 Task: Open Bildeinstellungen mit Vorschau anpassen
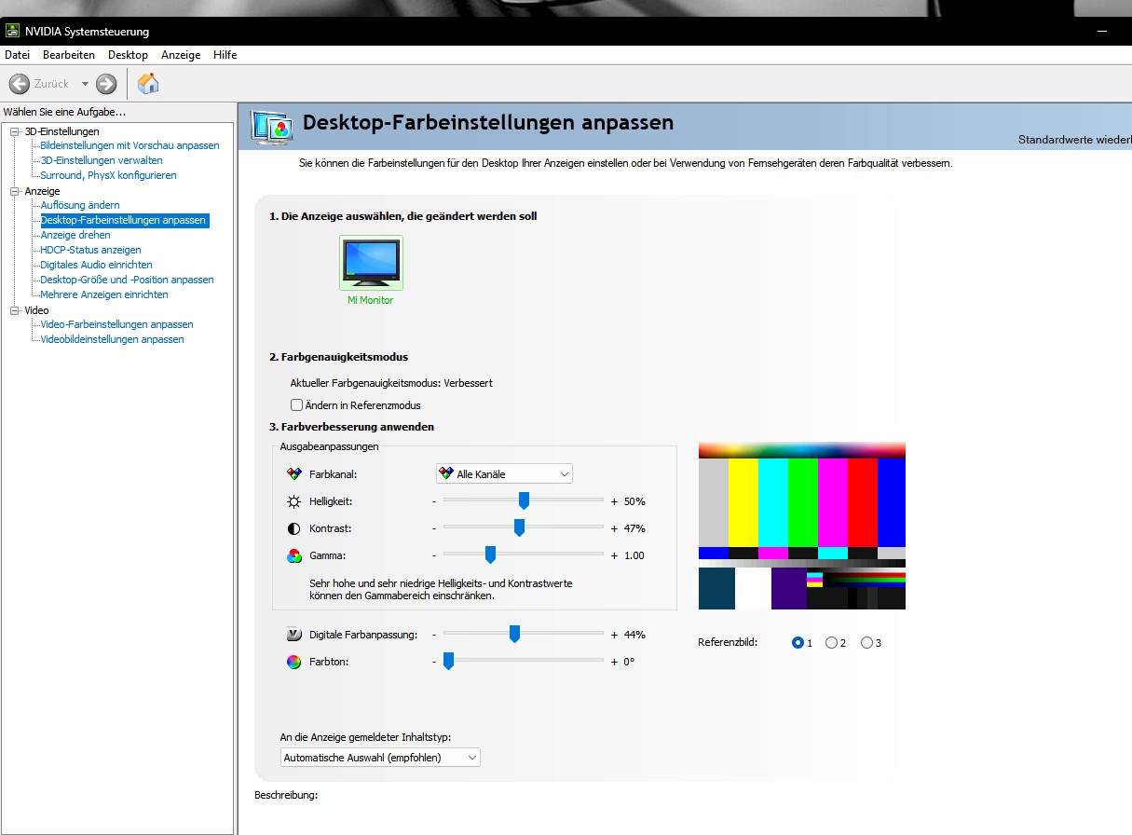click(130, 145)
